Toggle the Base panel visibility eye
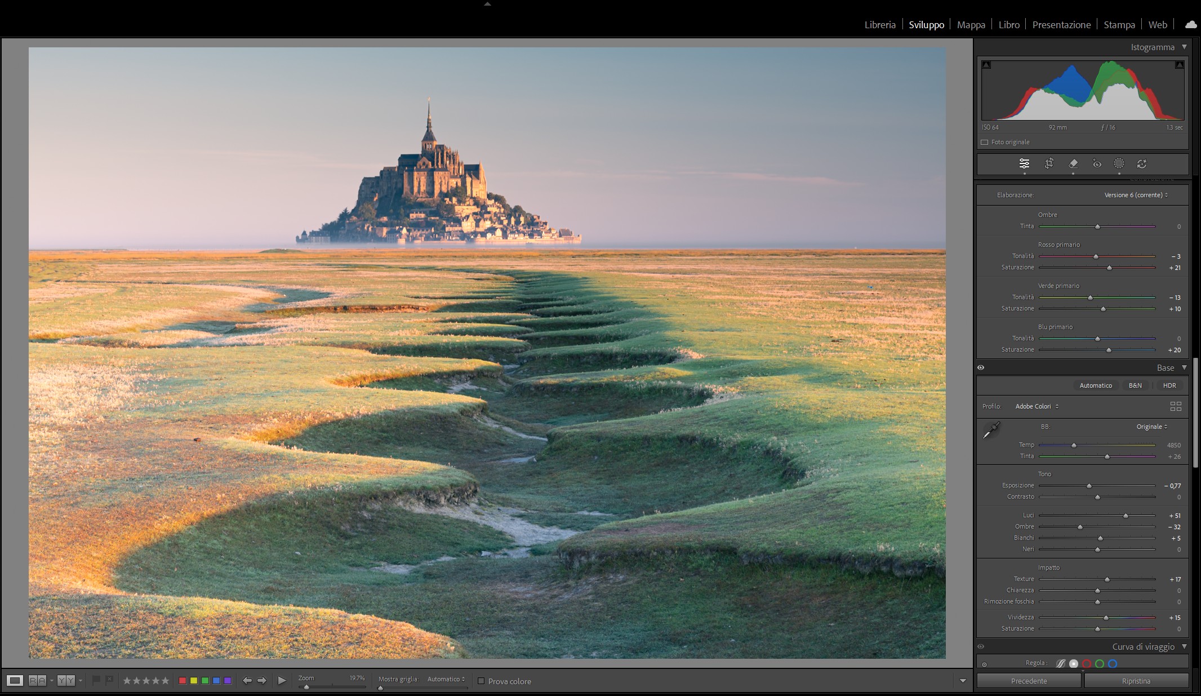Image resolution: width=1201 pixels, height=696 pixels. pyautogui.click(x=981, y=367)
